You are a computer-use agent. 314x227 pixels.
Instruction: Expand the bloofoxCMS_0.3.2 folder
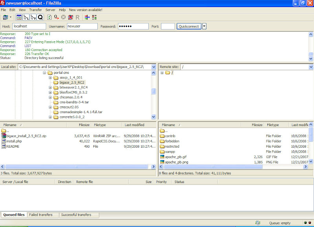[x=50, y=92]
